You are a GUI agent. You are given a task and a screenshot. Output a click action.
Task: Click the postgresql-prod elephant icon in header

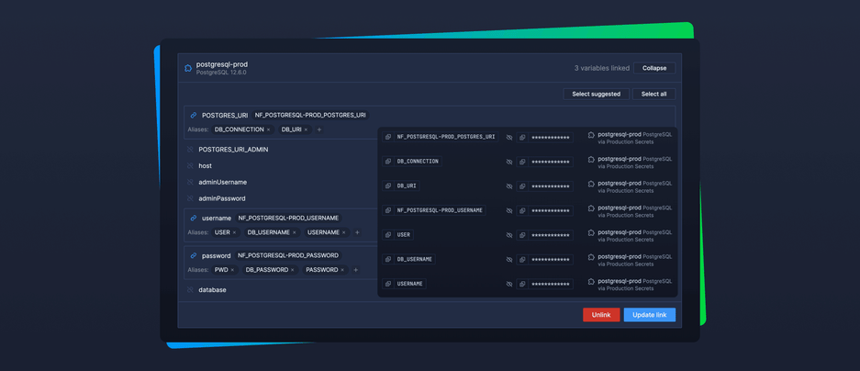pos(188,68)
